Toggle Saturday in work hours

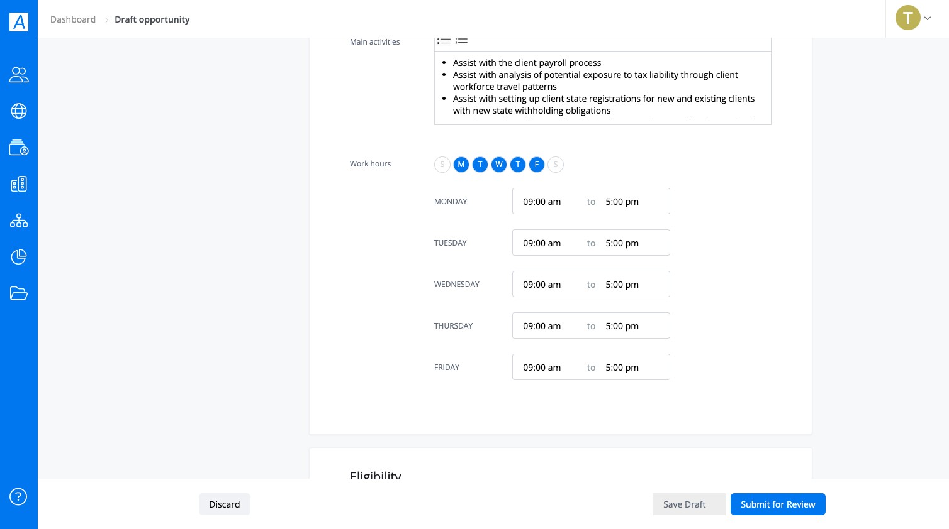[x=556, y=165]
